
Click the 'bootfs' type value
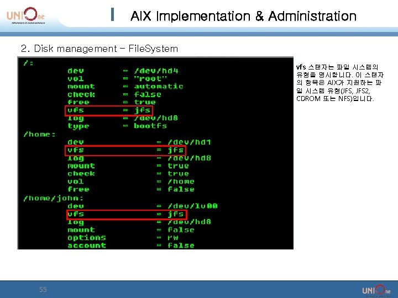click(x=150, y=126)
